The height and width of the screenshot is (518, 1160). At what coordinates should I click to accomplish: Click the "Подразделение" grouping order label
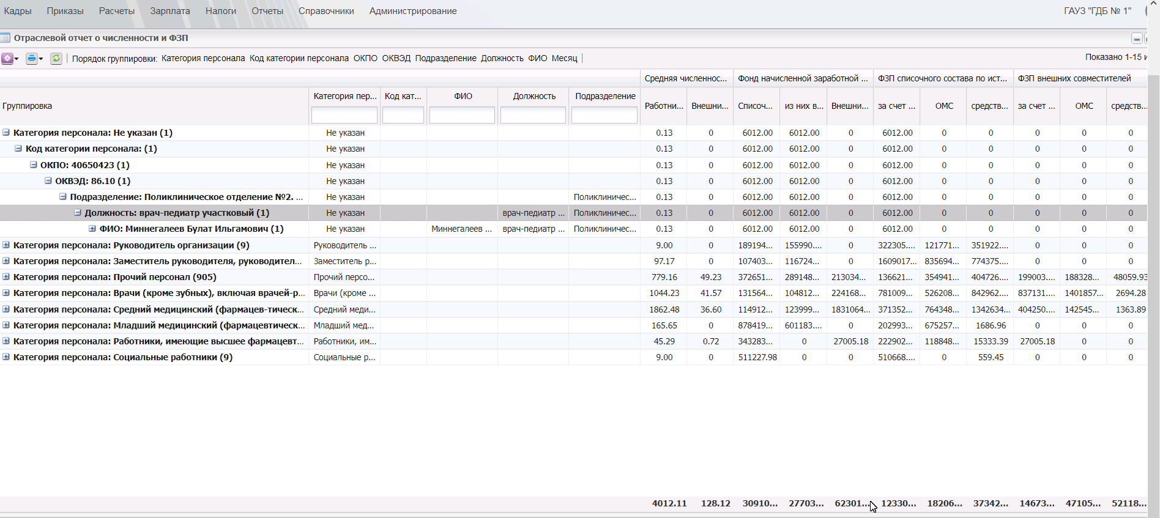click(x=445, y=58)
